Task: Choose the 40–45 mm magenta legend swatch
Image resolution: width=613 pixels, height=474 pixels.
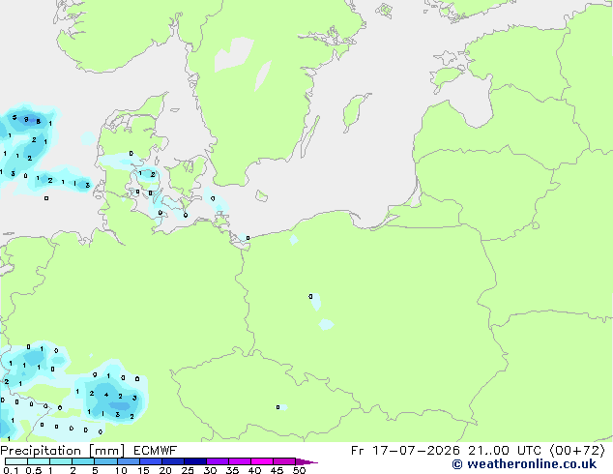Action: [262, 461]
